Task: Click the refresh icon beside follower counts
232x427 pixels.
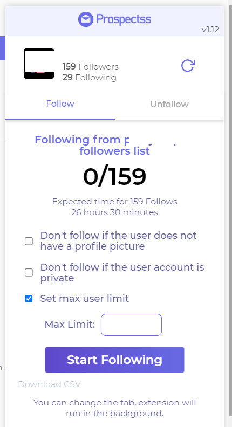Action: (188, 66)
